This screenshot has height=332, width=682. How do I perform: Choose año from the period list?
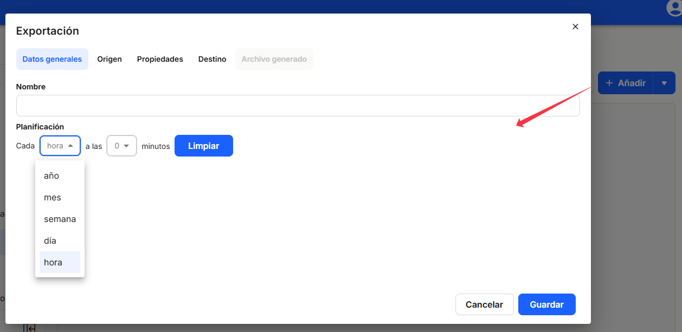(x=52, y=176)
